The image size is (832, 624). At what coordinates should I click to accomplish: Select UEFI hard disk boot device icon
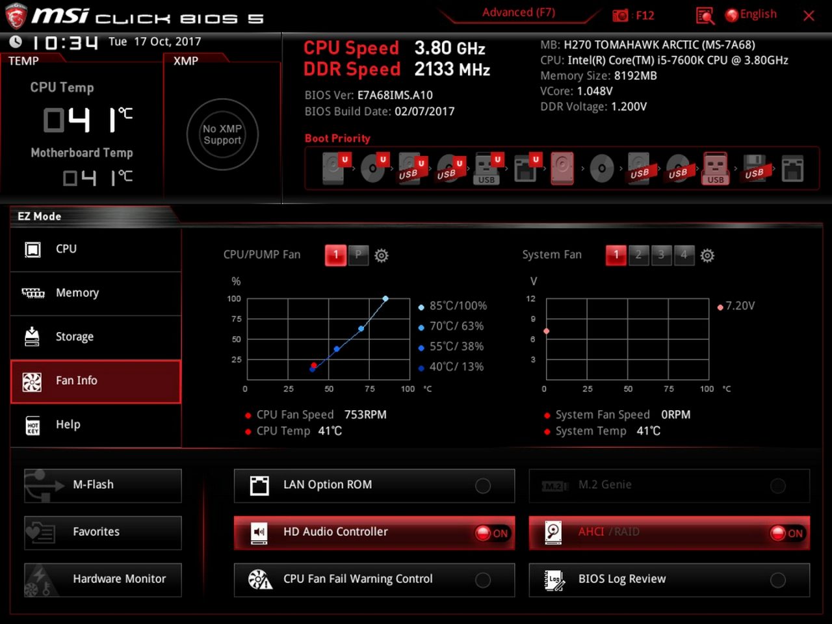pyautogui.click(x=336, y=168)
